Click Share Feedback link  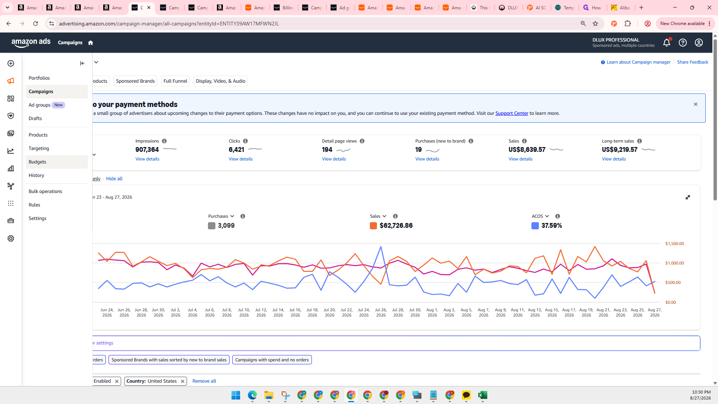693,62
